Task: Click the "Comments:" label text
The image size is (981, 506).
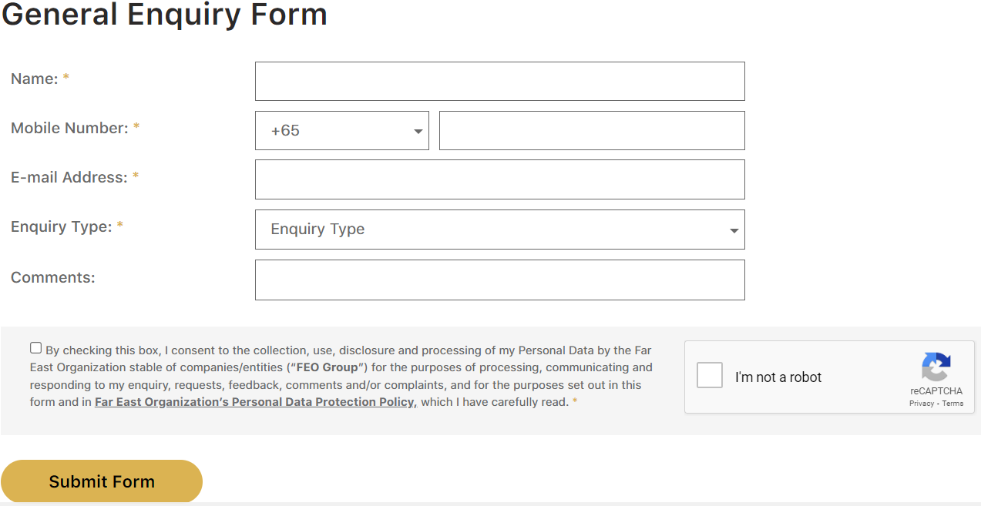Action: pyautogui.click(x=53, y=277)
